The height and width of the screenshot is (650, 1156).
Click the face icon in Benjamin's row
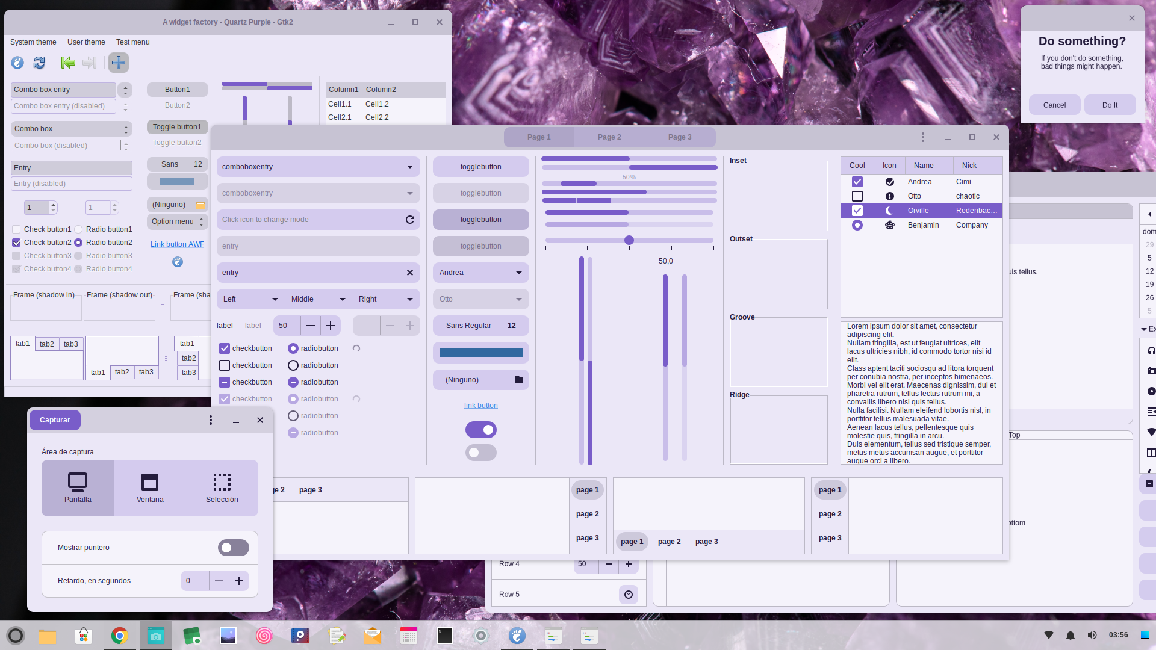(889, 225)
